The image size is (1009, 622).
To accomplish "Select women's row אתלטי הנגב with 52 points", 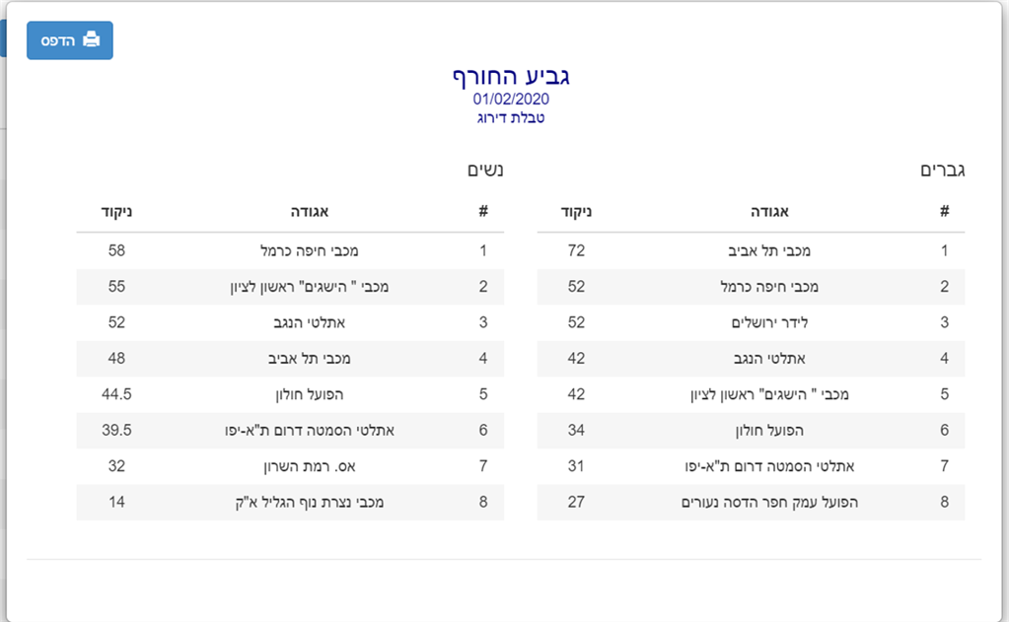I will coord(290,323).
